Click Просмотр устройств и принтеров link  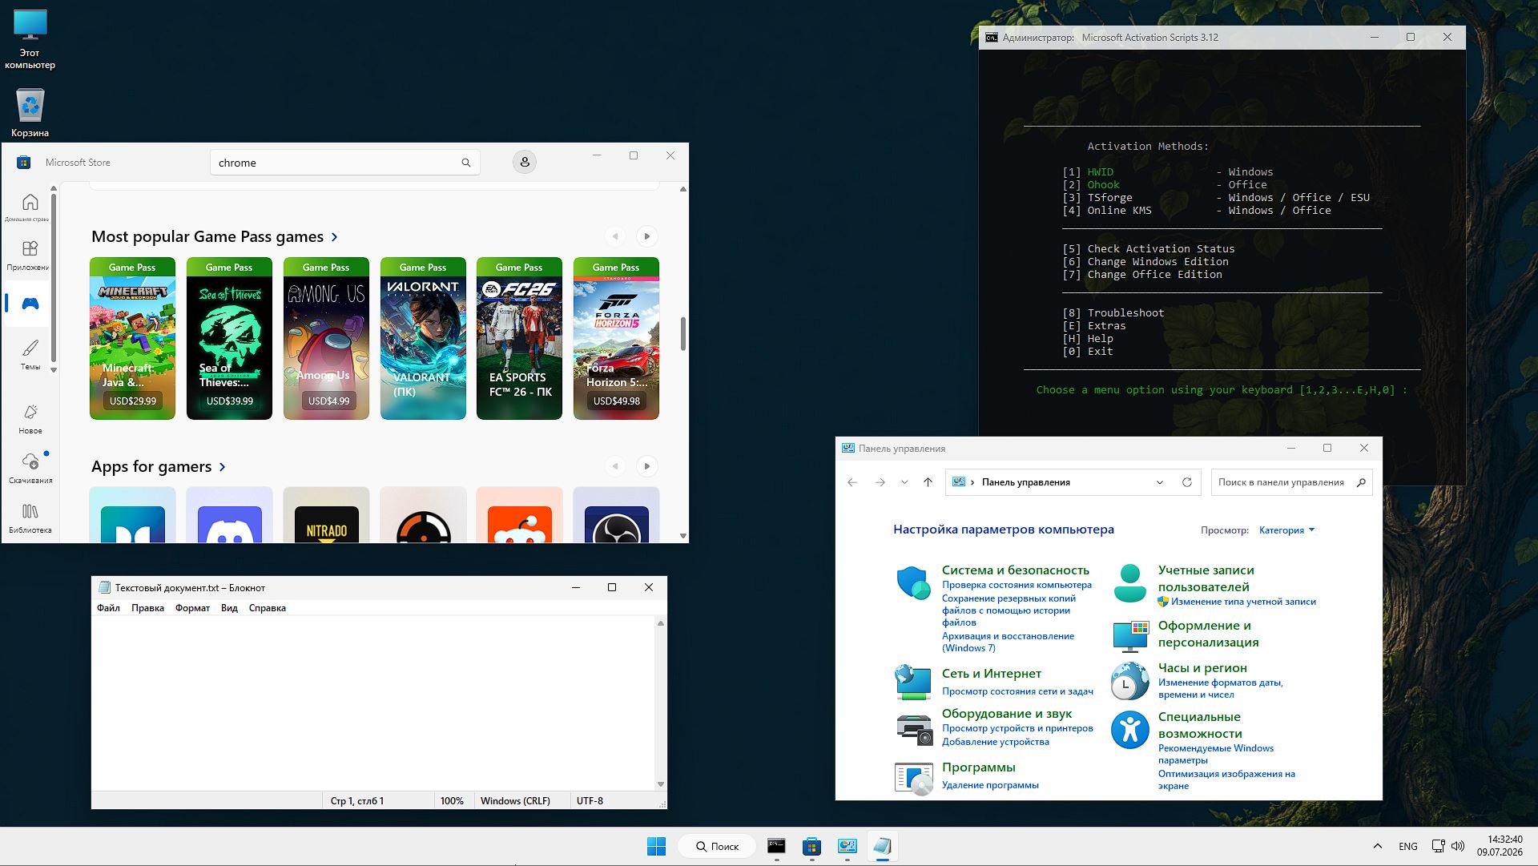[1017, 728]
